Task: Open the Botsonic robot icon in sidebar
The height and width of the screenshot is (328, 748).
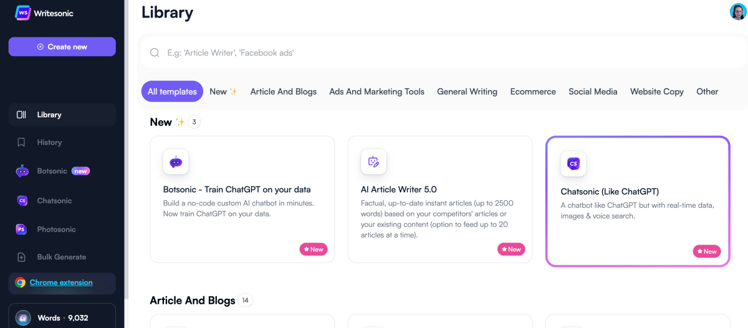Action: (x=22, y=171)
